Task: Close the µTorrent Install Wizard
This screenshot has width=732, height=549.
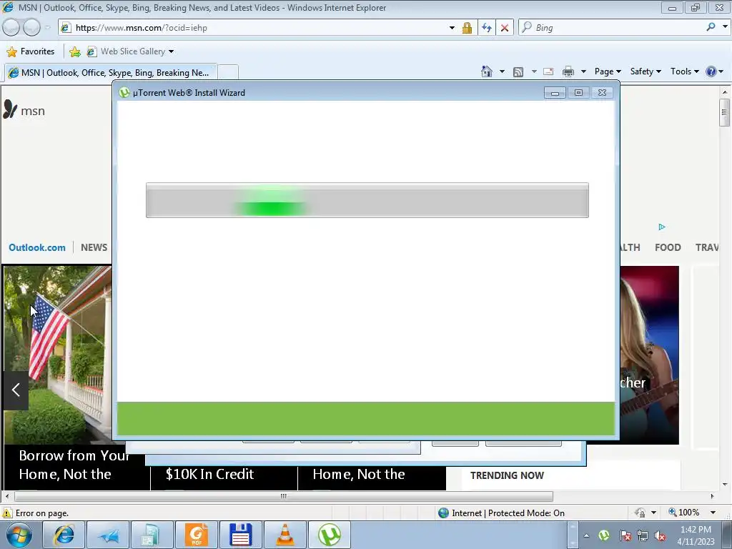Action: tap(602, 93)
